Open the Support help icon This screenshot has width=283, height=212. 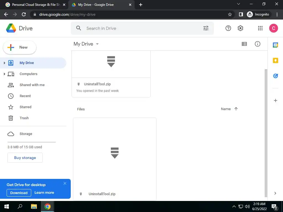coord(228,28)
